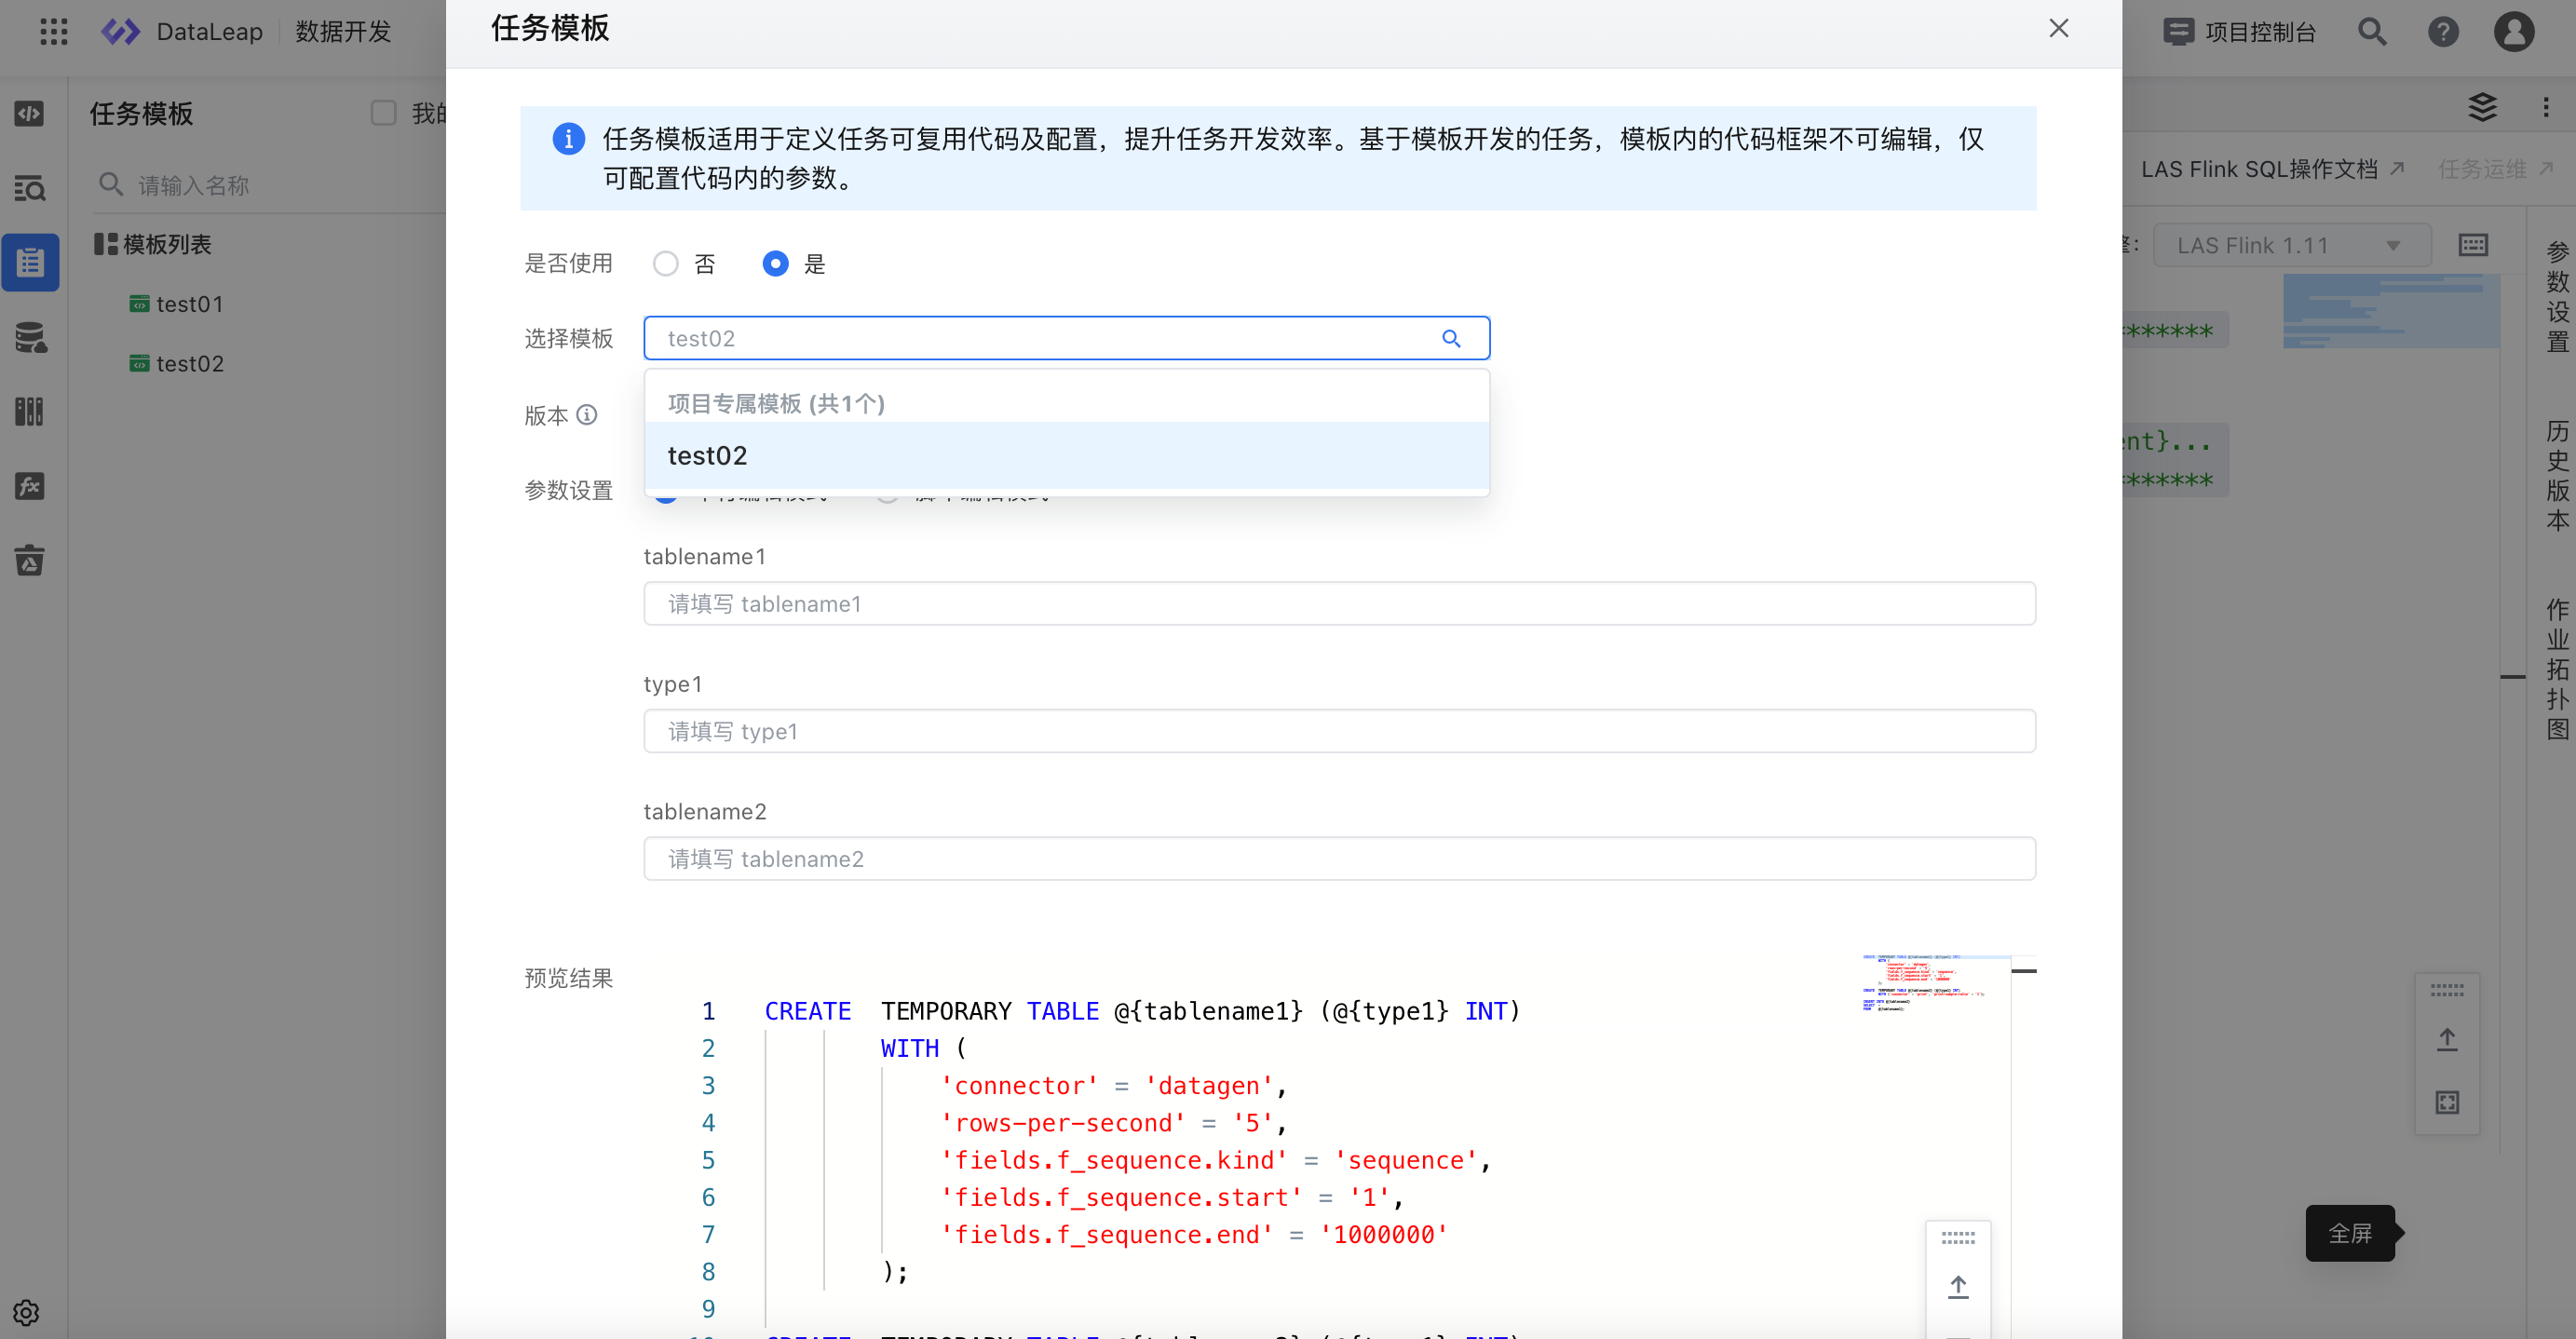Open the recycle bin sidebar icon
This screenshot has width=2576, height=1339.
pyautogui.click(x=30, y=561)
